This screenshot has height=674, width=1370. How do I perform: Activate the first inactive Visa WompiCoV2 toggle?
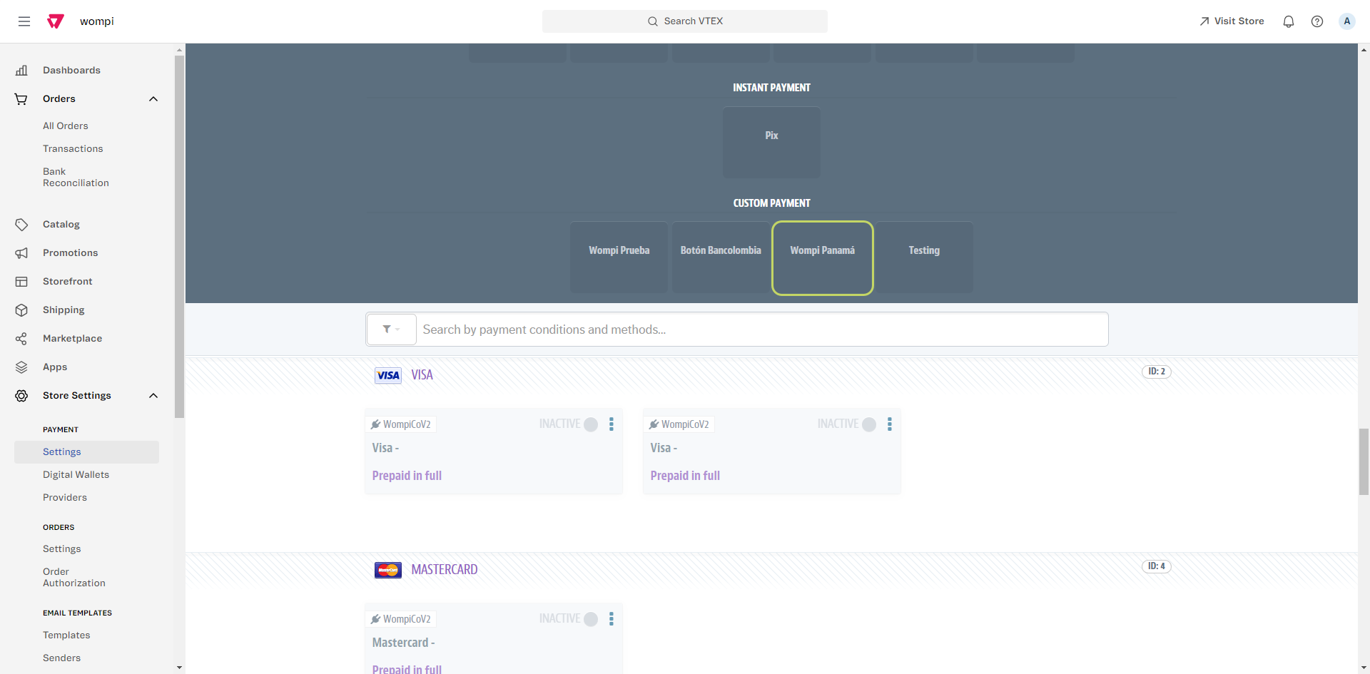[591, 424]
